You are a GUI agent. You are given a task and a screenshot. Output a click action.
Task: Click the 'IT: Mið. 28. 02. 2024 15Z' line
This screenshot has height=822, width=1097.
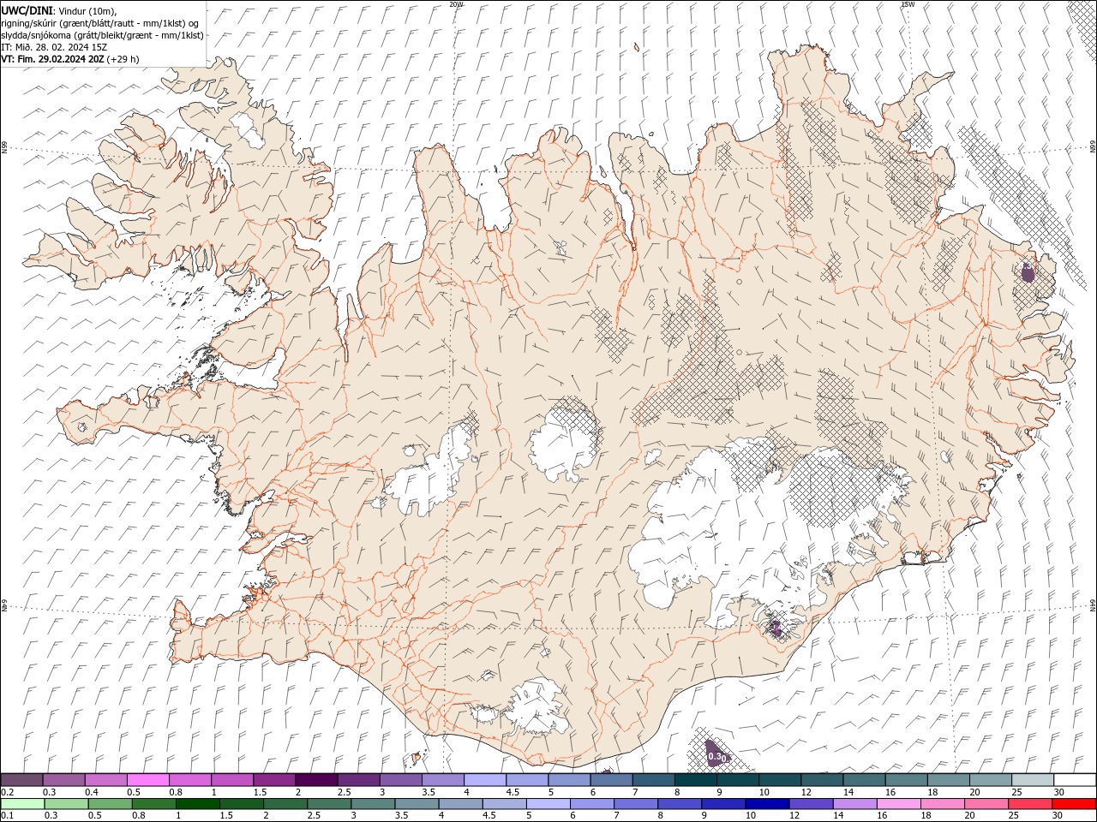(x=53, y=46)
